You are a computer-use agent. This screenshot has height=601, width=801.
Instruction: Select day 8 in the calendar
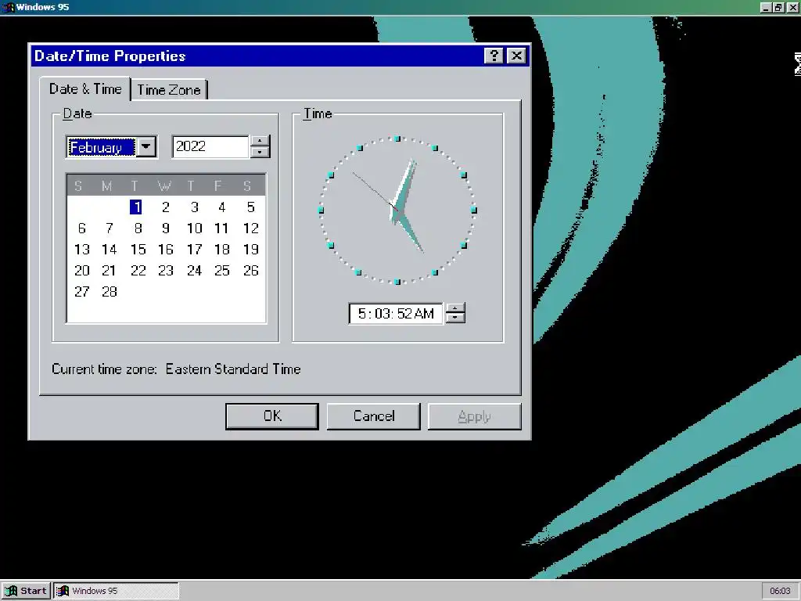[x=138, y=228]
